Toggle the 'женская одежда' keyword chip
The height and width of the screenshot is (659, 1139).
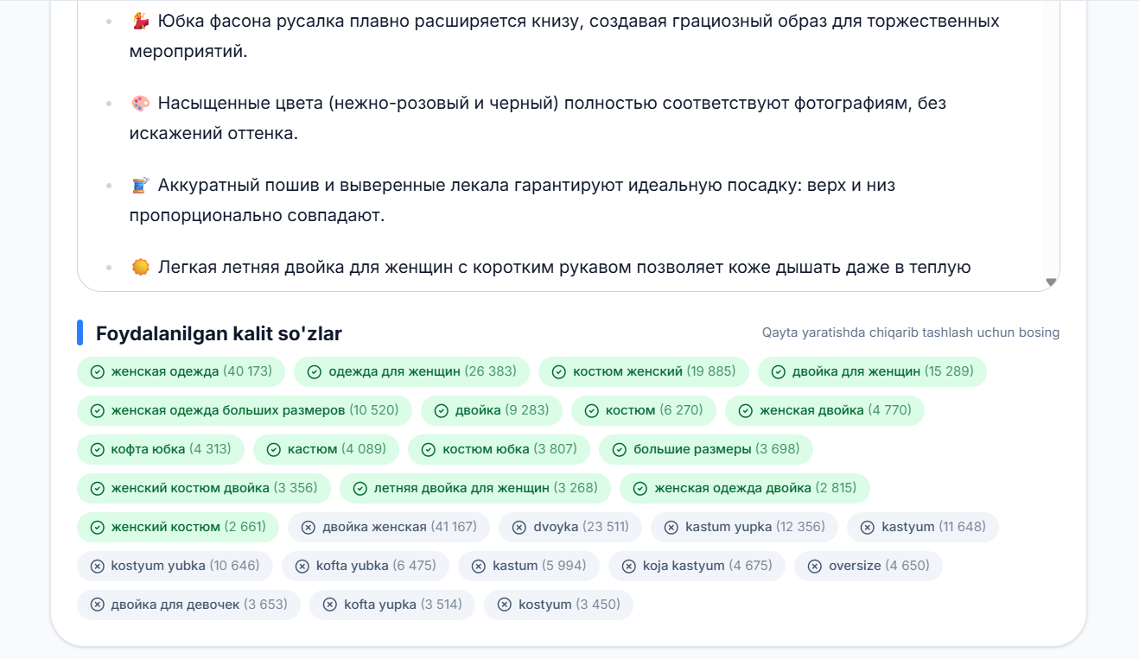[x=181, y=371]
